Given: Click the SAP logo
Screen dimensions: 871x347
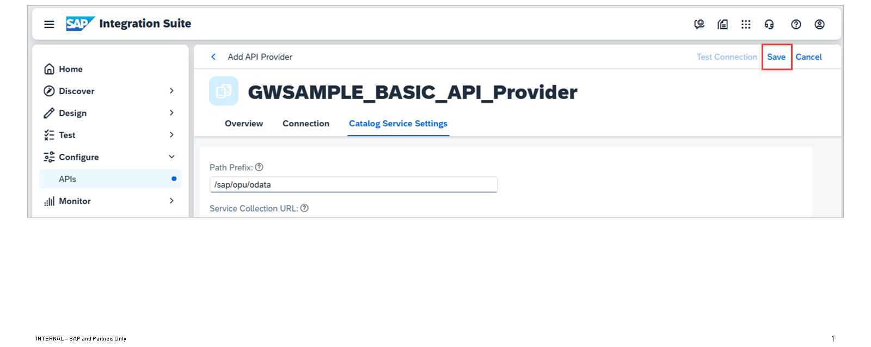Looking at the screenshot, I should (81, 24).
